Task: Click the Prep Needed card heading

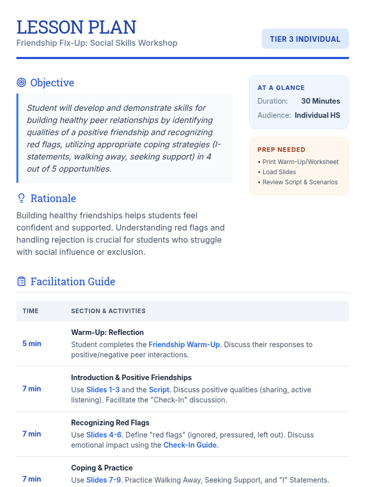Action: coord(281,150)
